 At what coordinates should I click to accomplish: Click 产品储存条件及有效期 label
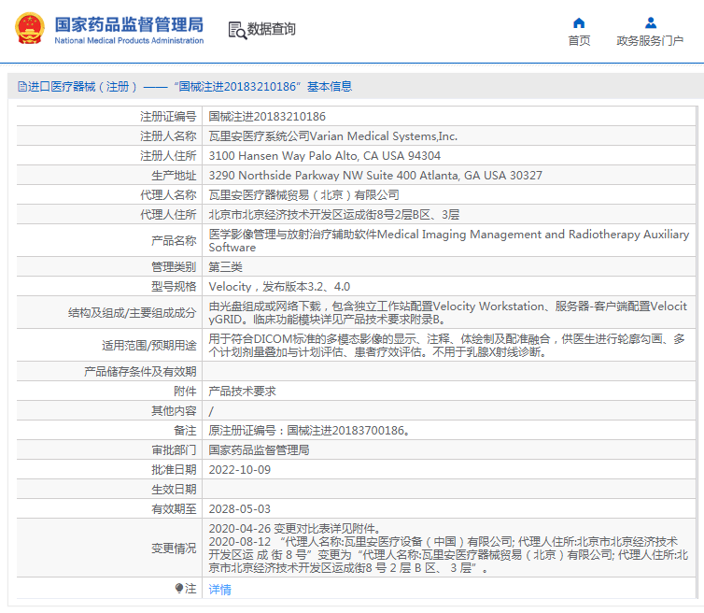(140, 371)
